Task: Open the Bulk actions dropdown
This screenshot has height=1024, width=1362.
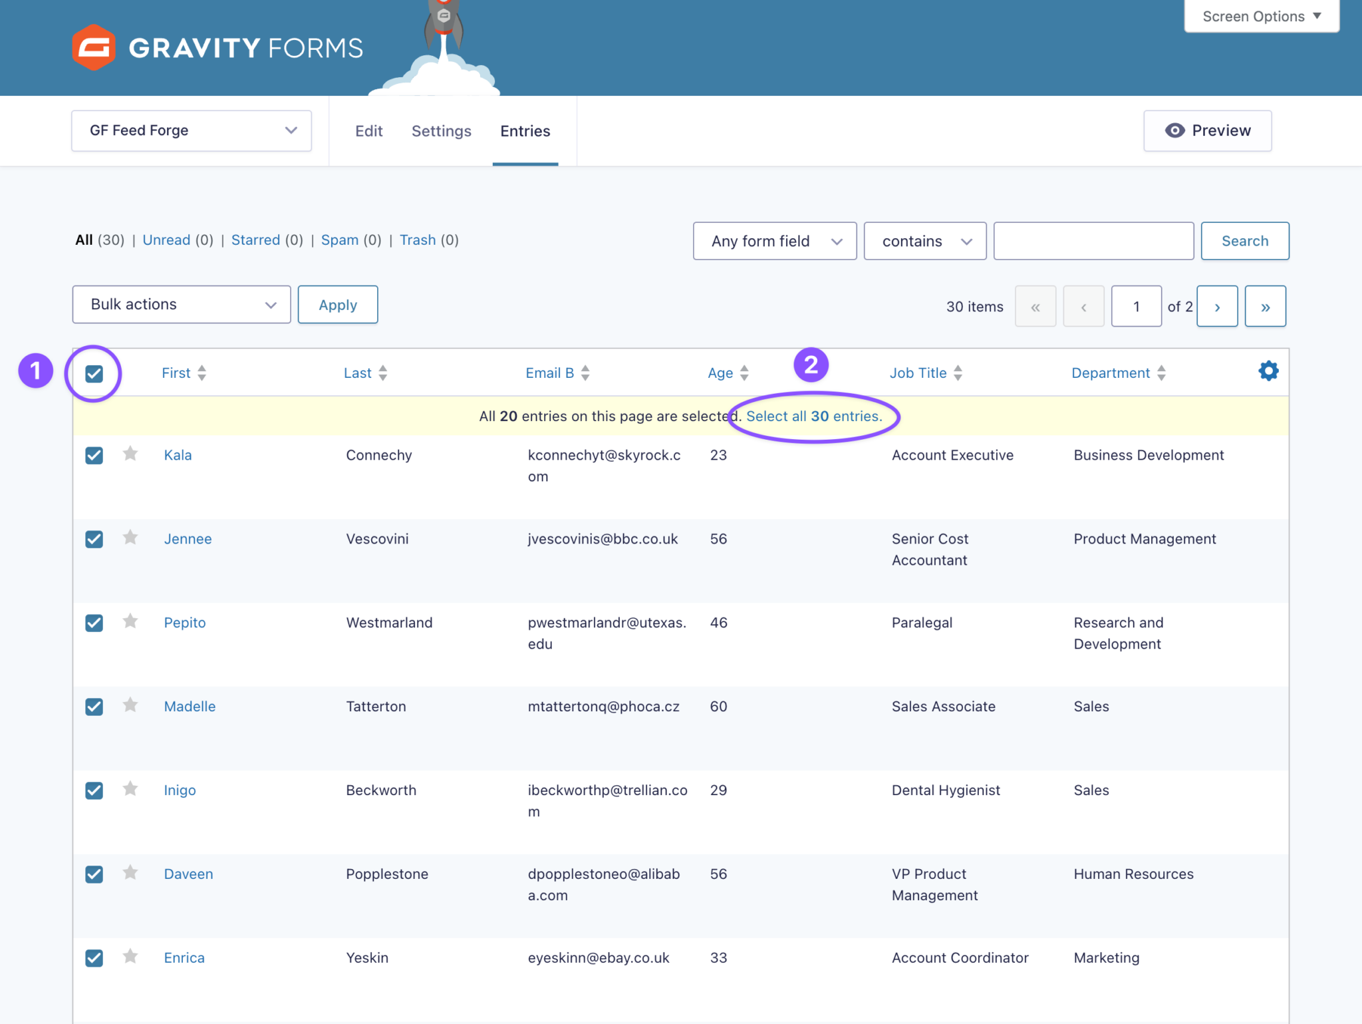Action: [x=181, y=305]
